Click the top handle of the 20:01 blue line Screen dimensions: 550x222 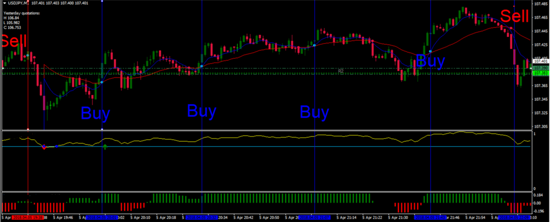[102, 1]
